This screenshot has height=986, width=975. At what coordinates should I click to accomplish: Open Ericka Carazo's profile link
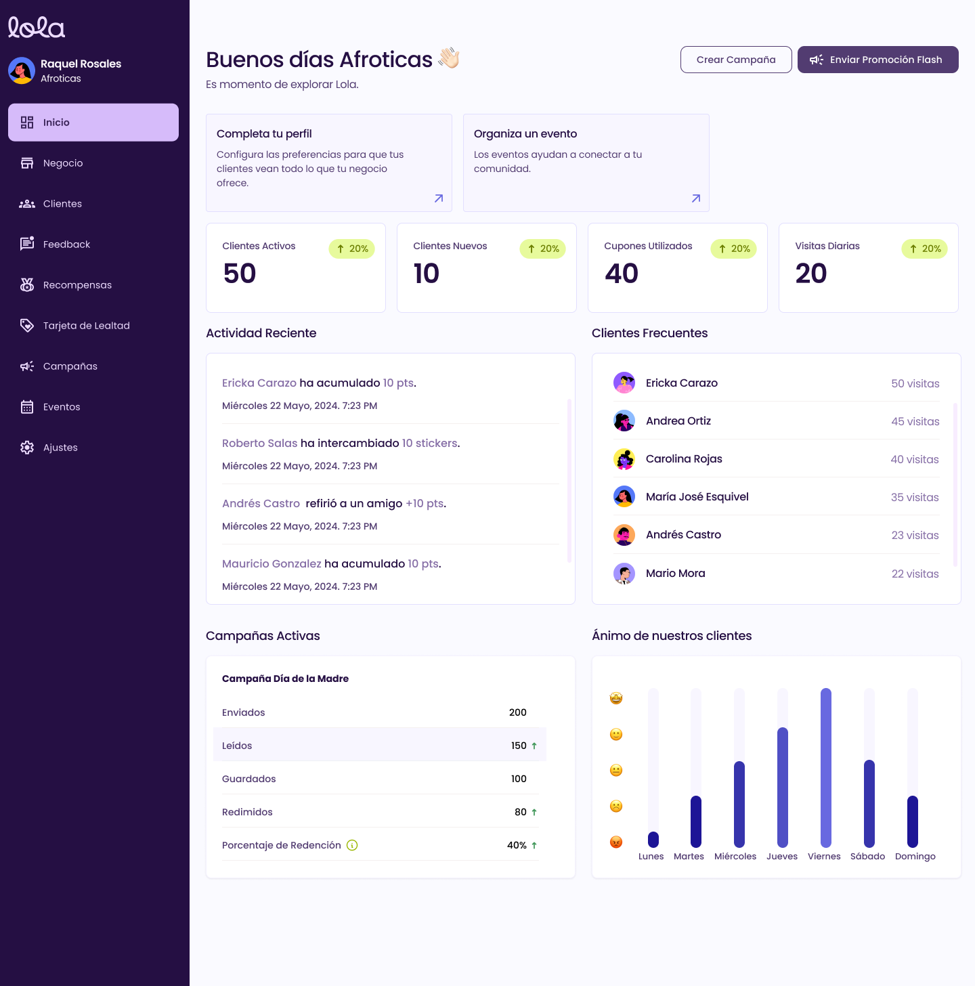point(259,383)
